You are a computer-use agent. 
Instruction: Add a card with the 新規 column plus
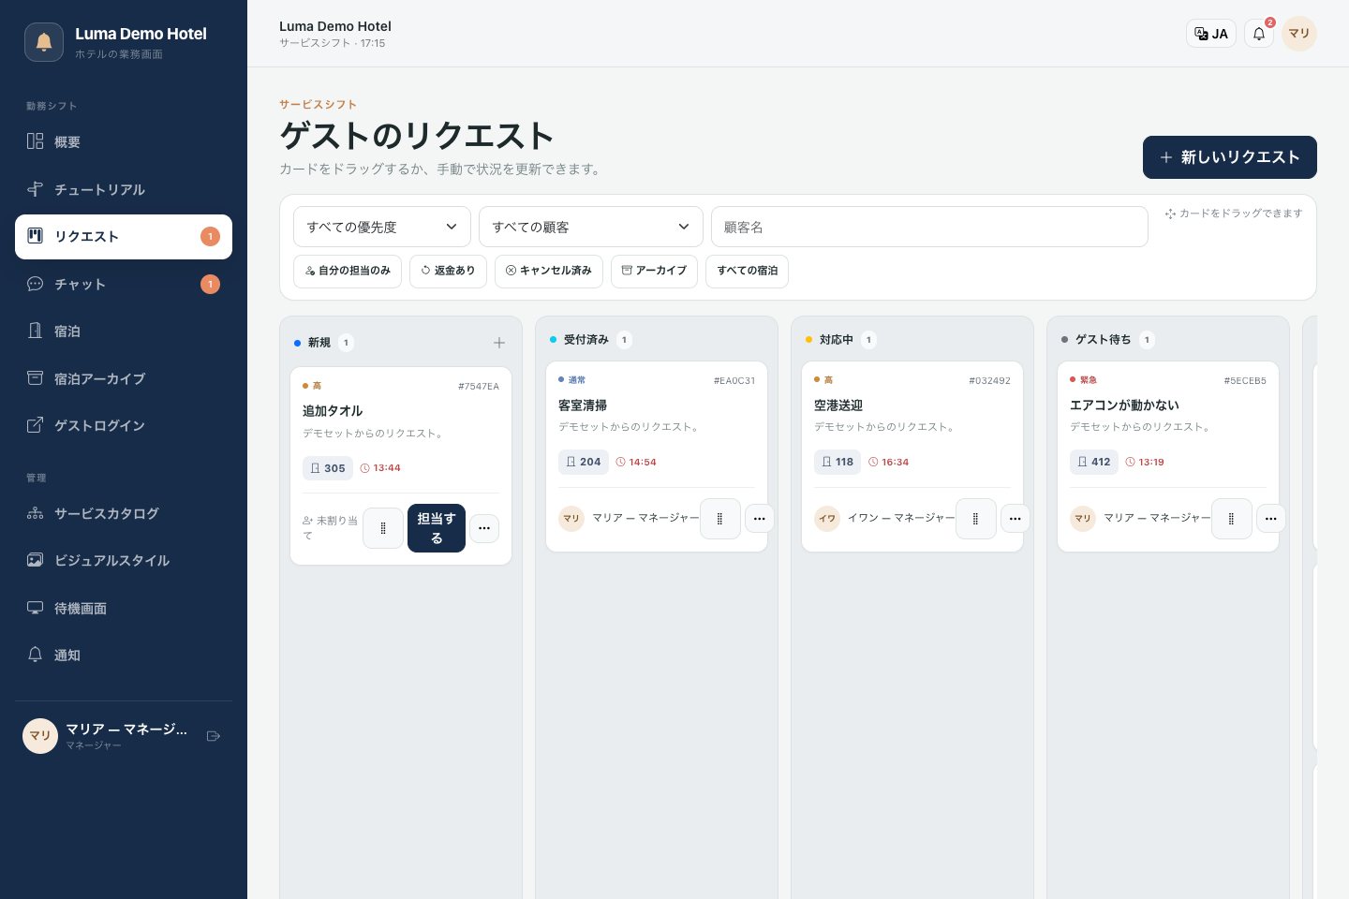click(x=499, y=343)
